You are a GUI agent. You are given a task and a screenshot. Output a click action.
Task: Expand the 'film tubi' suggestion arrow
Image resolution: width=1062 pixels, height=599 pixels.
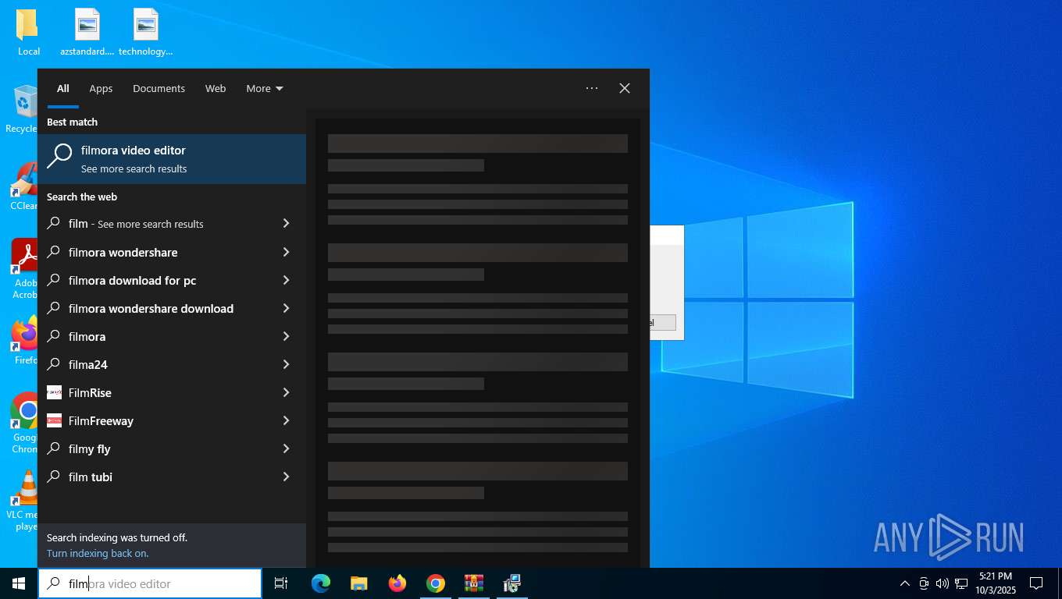(286, 477)
